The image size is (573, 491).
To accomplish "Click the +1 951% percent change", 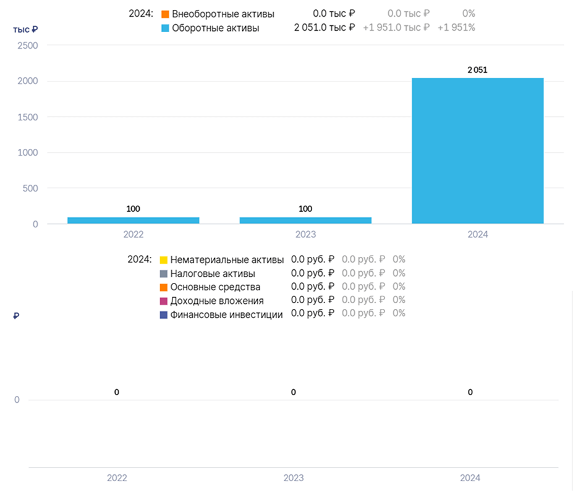I will [456, 28].
